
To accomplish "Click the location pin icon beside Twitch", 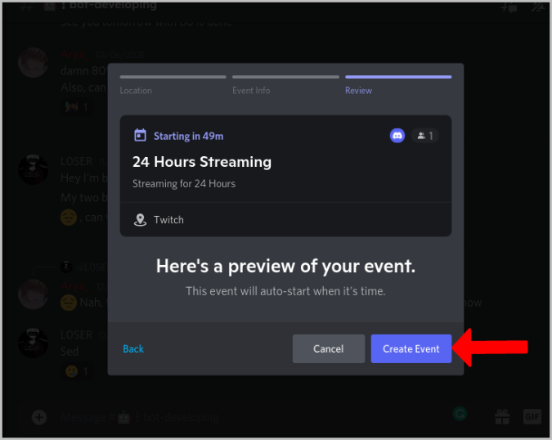I will [x=140, y=220].
